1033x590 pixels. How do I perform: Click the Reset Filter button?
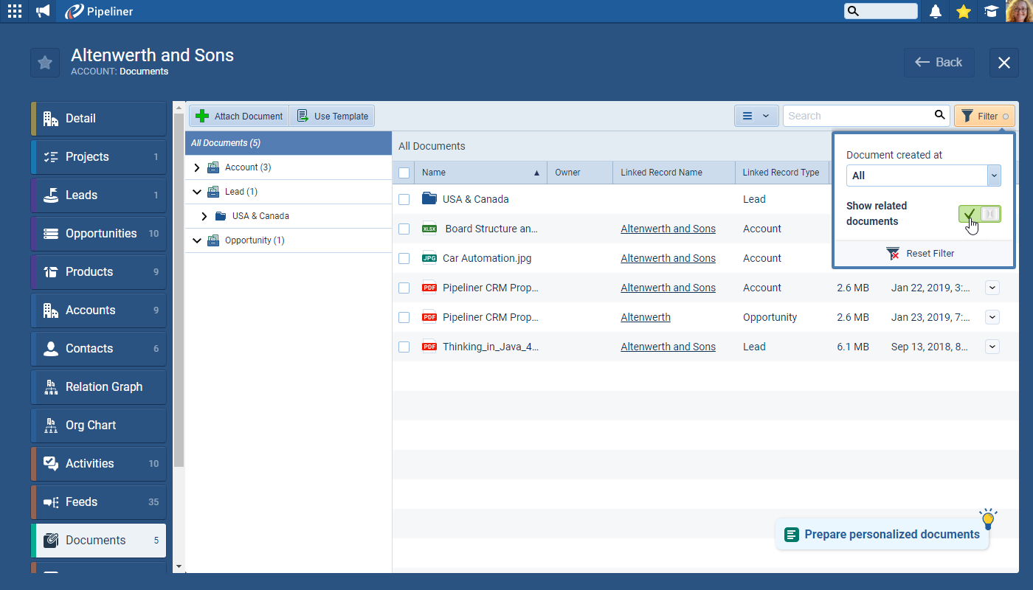923,253
